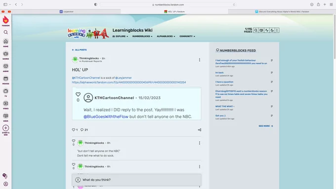Open options for the first Thinkingblocks reply
This screenshot has height=189, width=336.
pyautogui.click(x=200, y=143)
